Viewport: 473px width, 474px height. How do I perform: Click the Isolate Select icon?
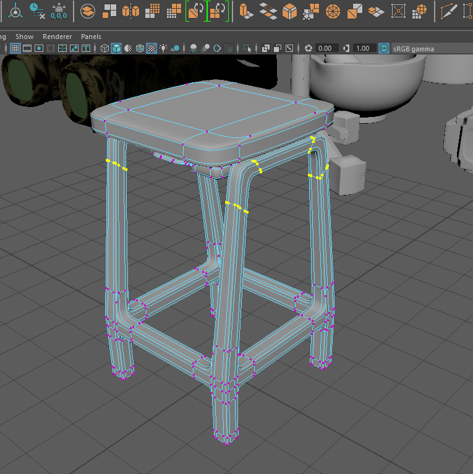point(247,48)
